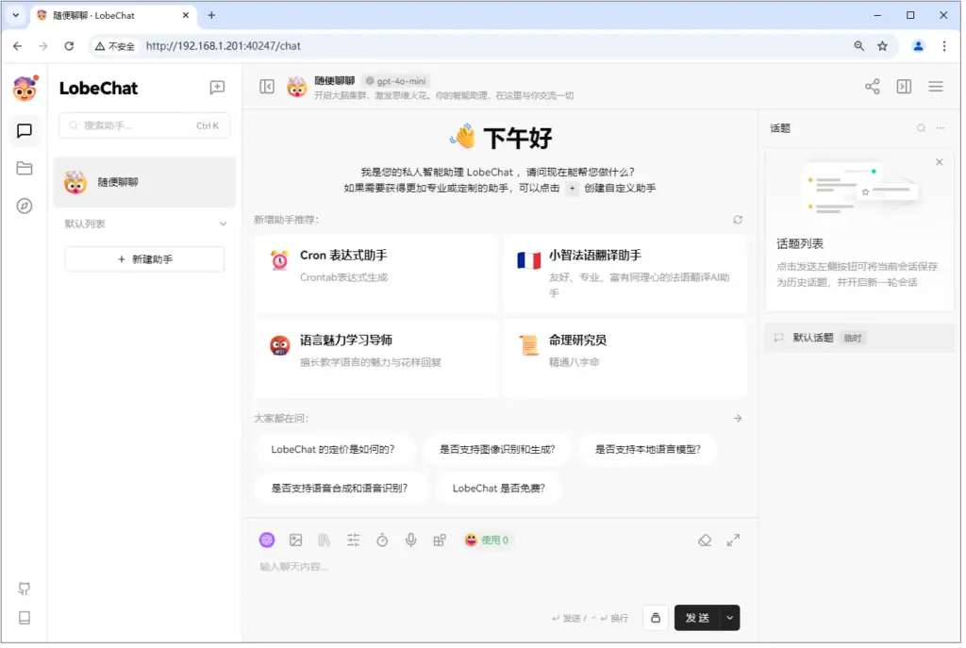Screen dimensions: 966x648
Task: Click the history limit clock icon
Action: 383,540
